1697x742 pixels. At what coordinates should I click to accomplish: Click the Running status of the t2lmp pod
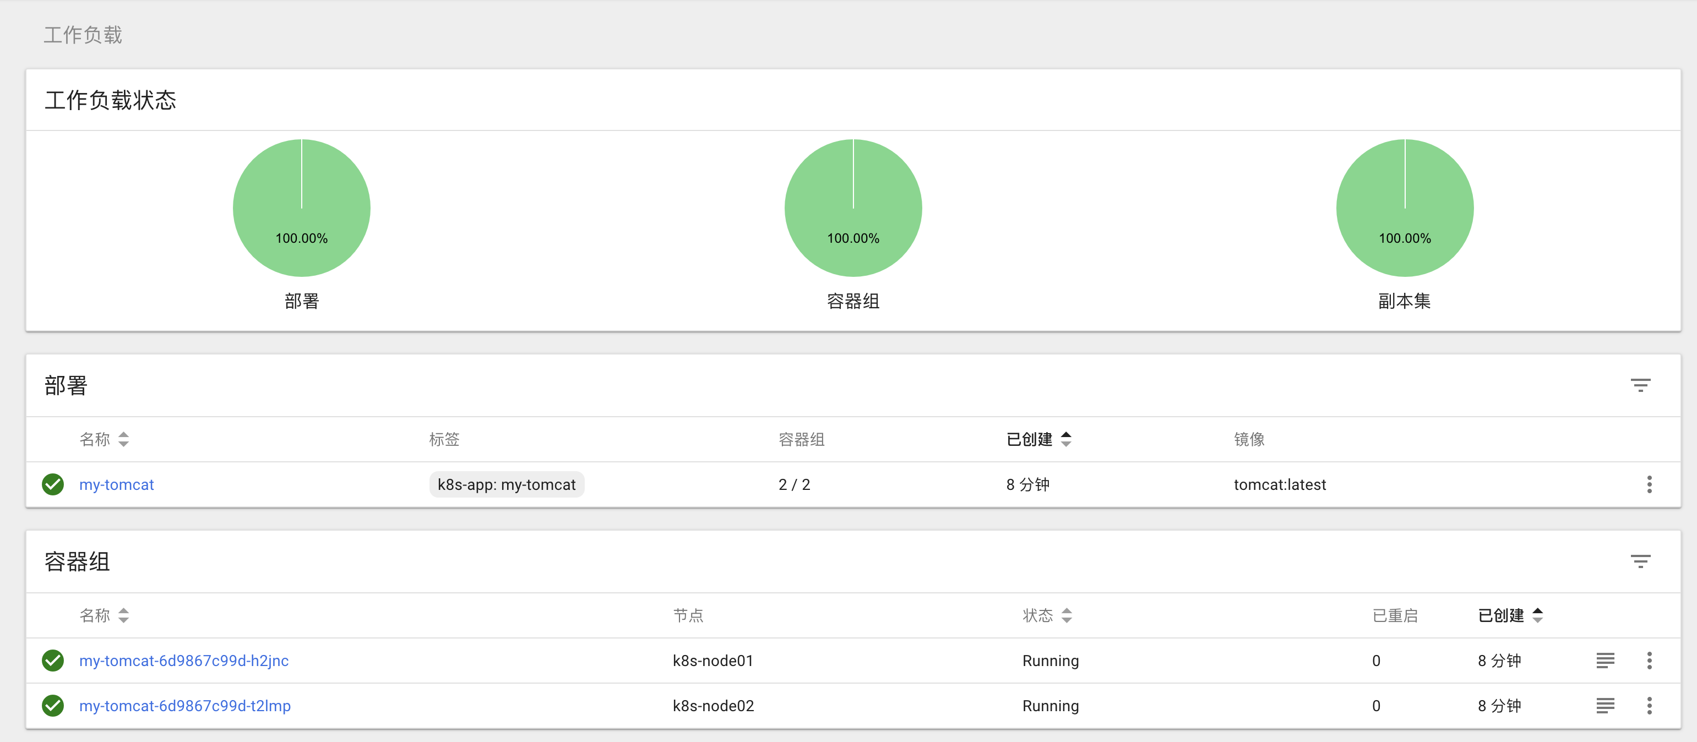point(1050,706)
